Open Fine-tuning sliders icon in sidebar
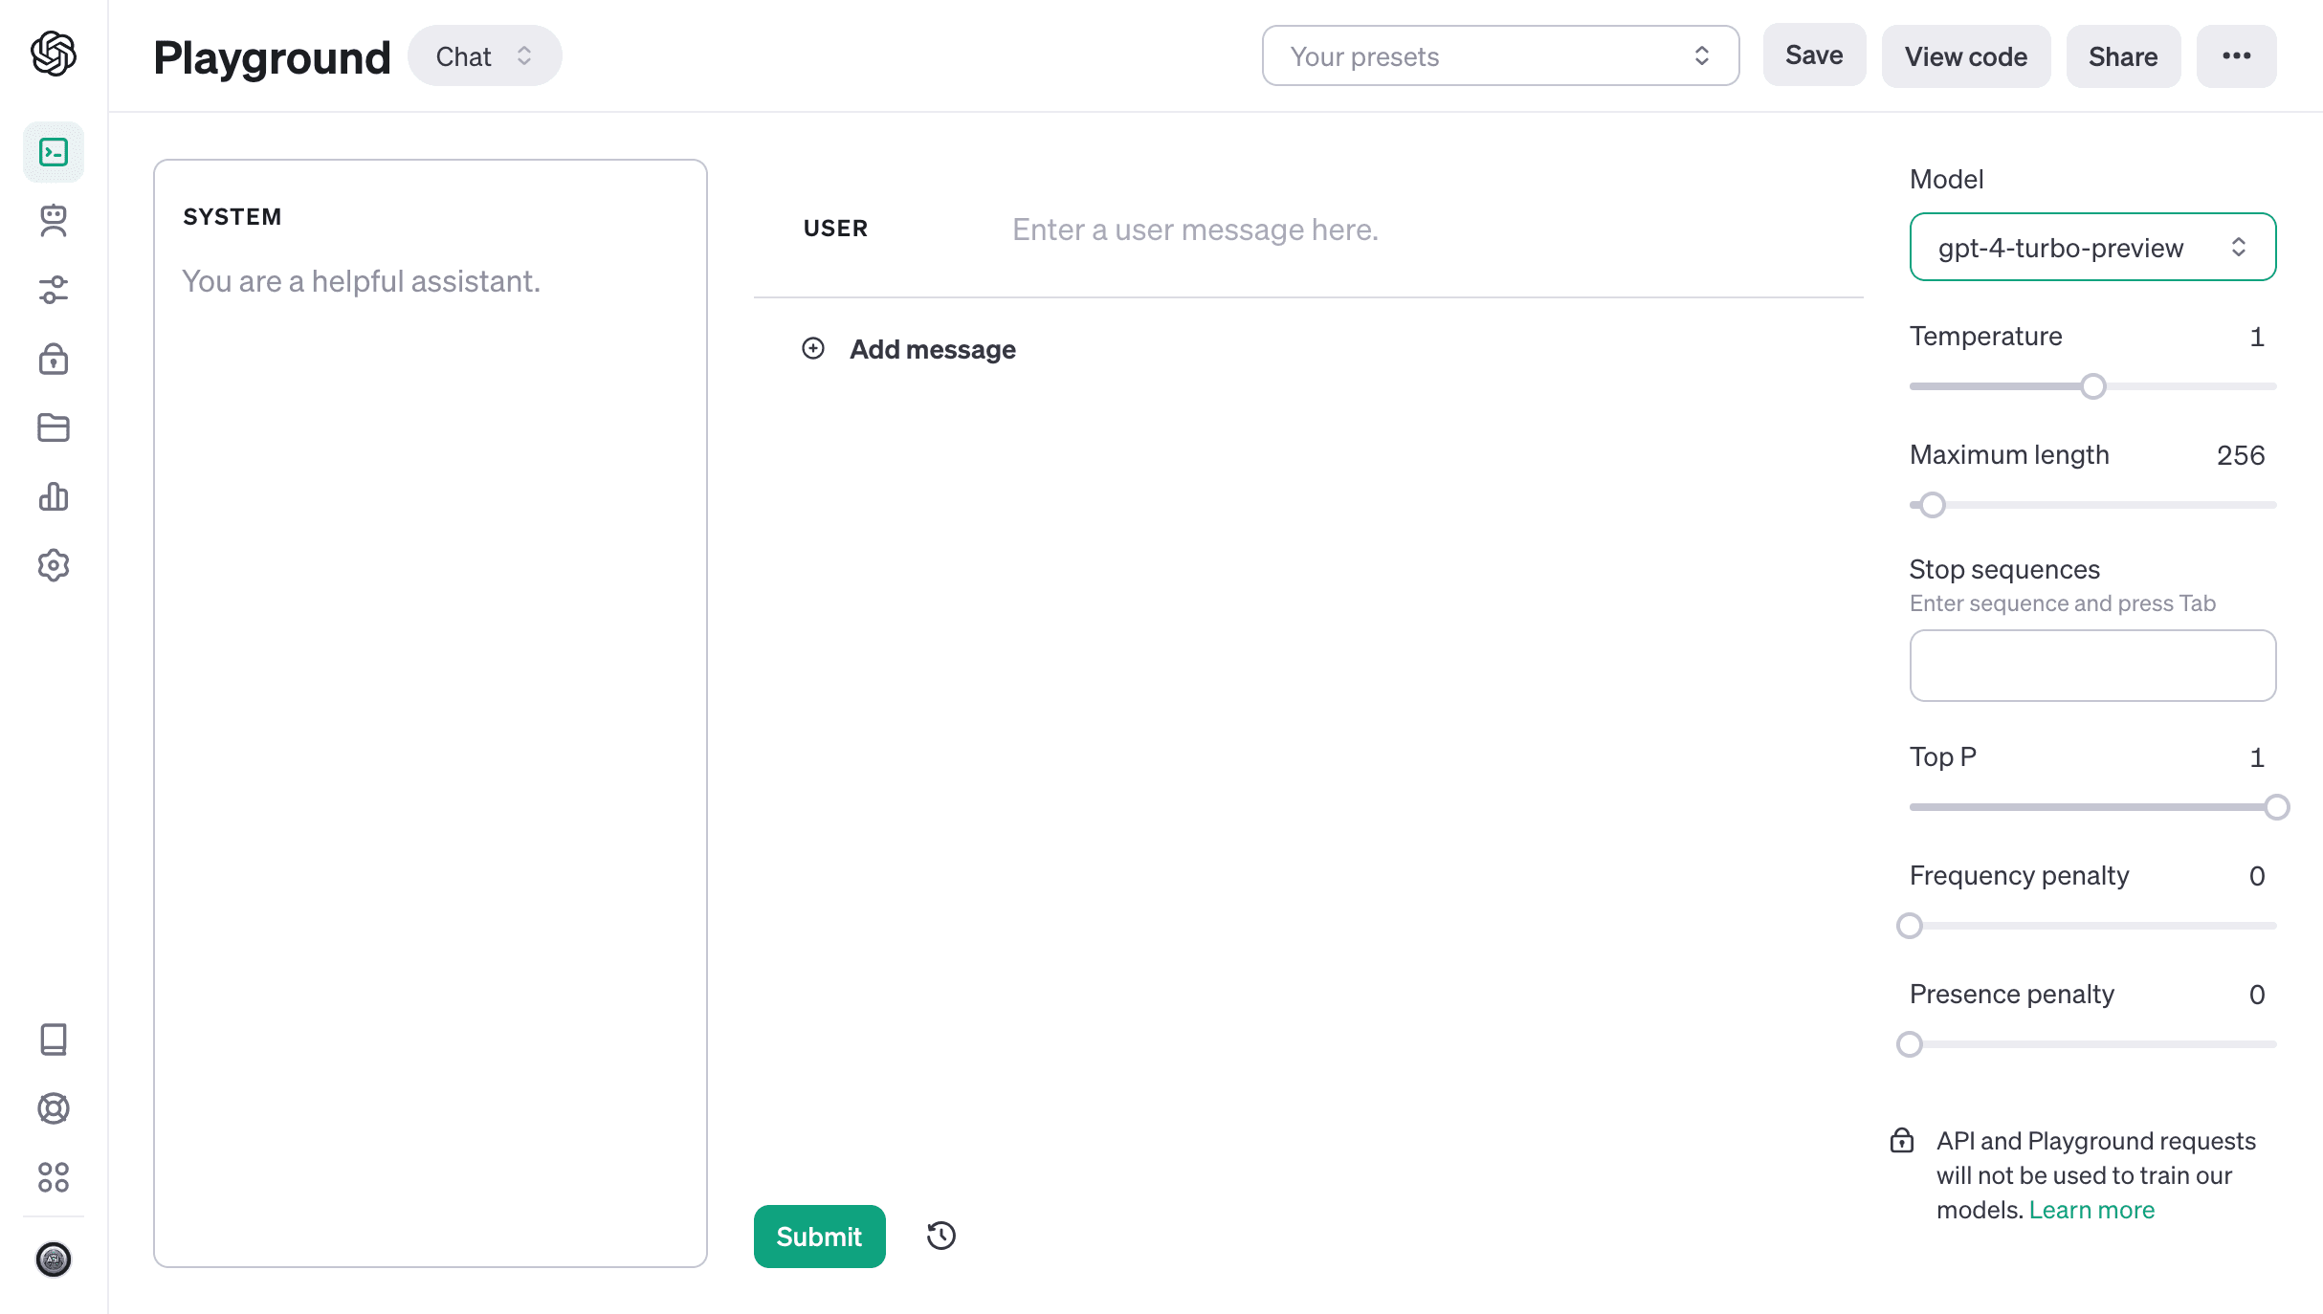2323x1314 pixels. (x=54, y=290)
